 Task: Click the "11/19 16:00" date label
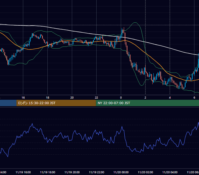click(x=23, y=172)
